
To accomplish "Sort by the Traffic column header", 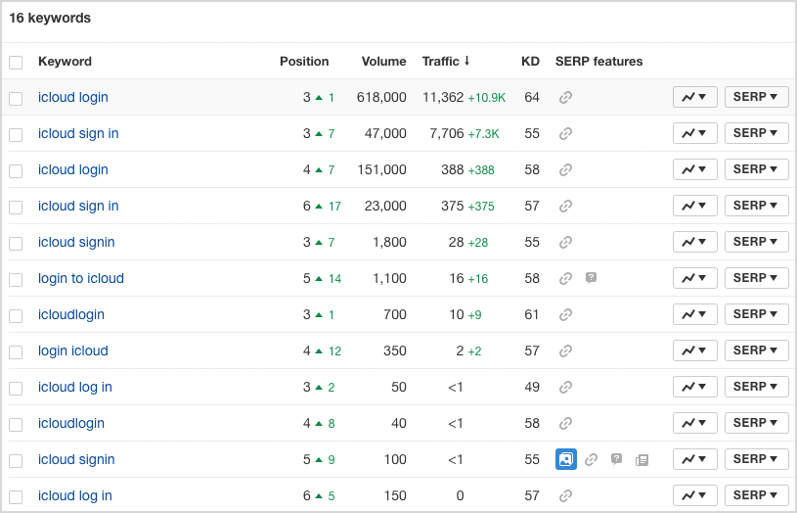I will click(x=440, y=62).
